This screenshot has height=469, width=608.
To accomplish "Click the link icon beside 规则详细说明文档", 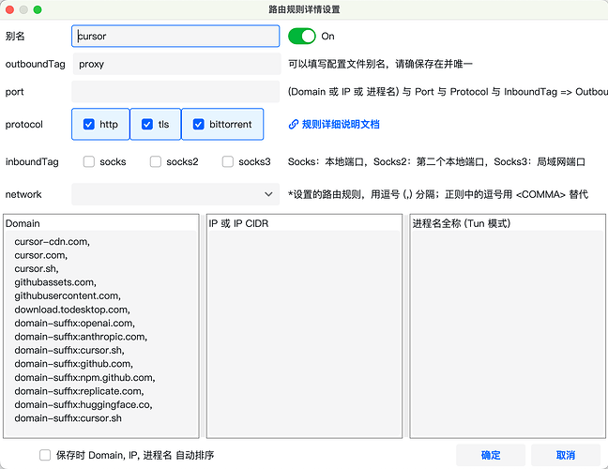I will [x=294, y=125].
